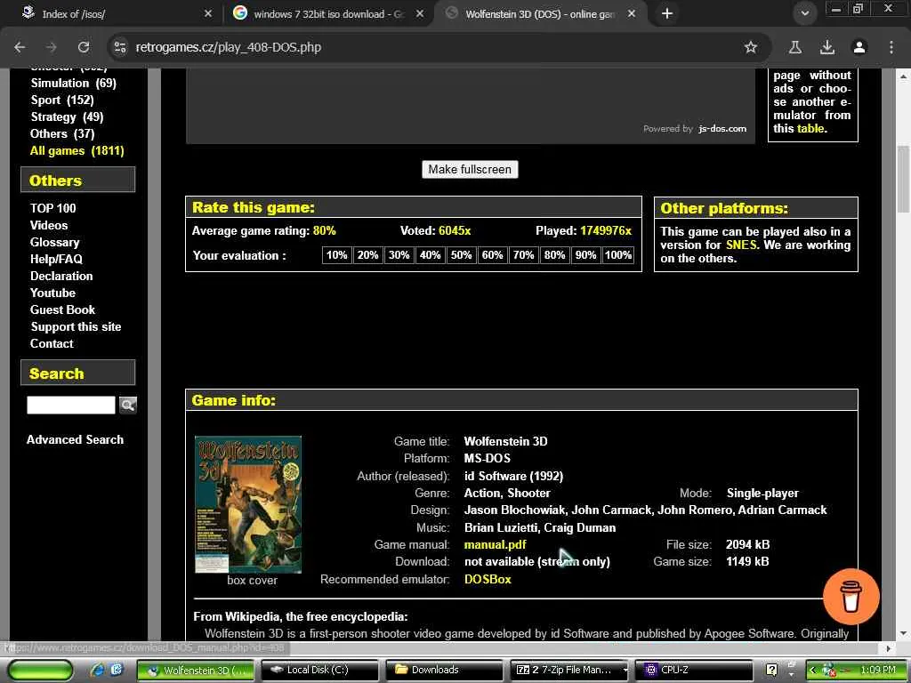Expand hidden system tray icons arrow
This screenshot has height=683, width=911.
click(x=813, y=670)
